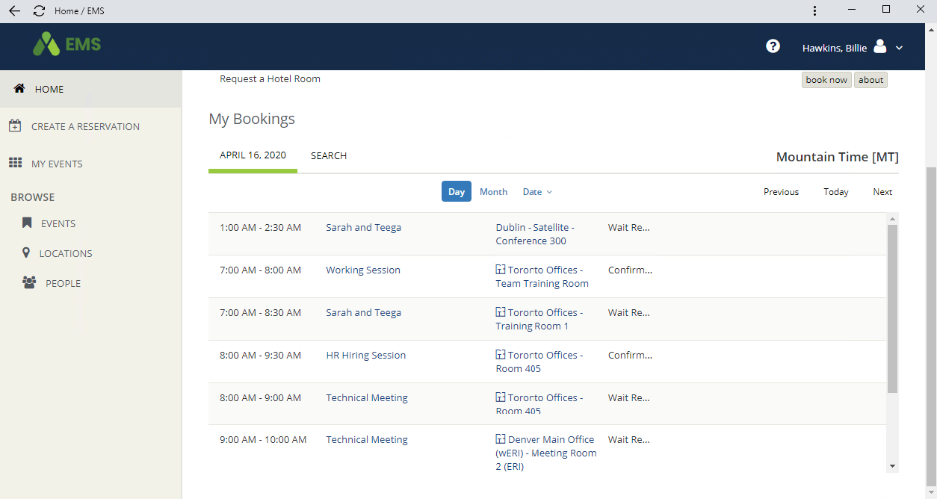Click the building icon beside Team Training Room
This screenshot has height=499, width=937.
(x=499, y=270)
